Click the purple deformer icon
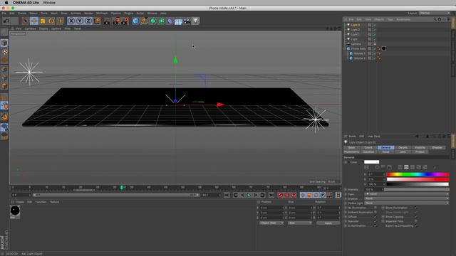Viewport: 456px width, 256px height. tap(170, 21)
